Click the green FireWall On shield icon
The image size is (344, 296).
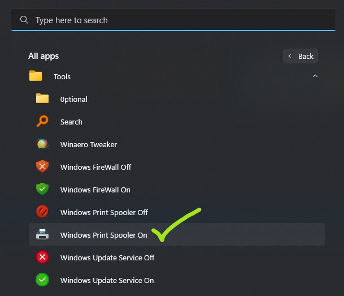(x=42, y=189)
